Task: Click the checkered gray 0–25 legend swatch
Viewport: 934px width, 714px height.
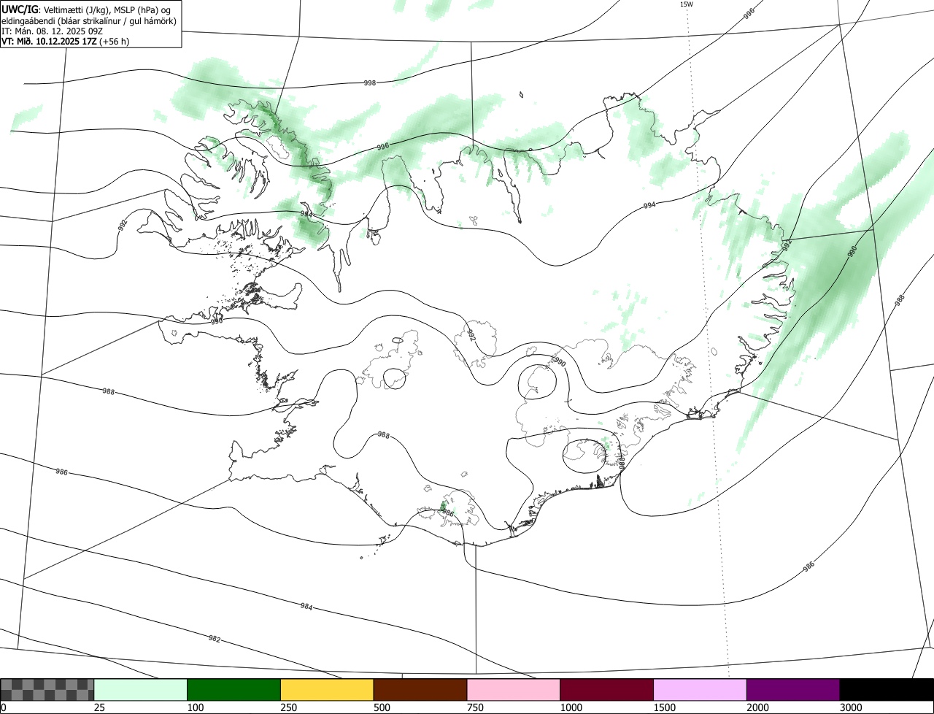Action: 47,690
